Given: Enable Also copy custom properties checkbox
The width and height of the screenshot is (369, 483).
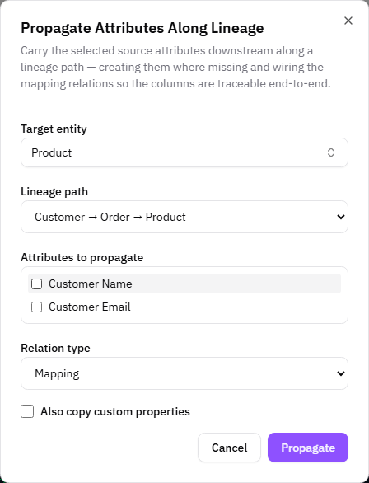Looking at the screenshot, I should pyautogui.click(x=27, y=411).
